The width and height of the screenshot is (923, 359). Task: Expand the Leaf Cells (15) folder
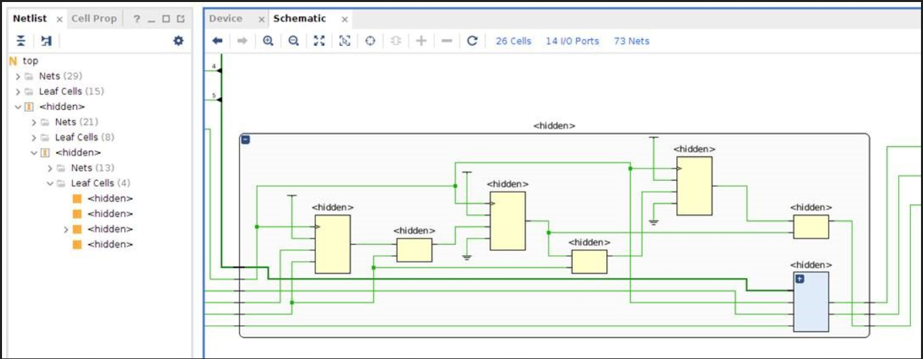(x=18, y=92)
